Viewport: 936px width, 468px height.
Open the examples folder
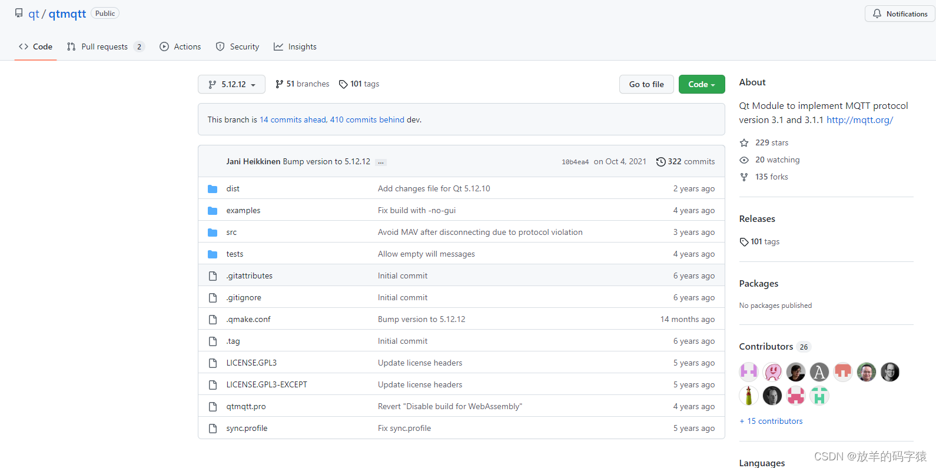click(243, 211)
